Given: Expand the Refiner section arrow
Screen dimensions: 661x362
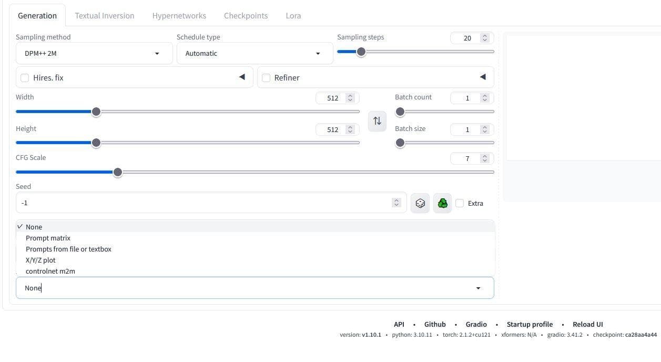Looking at the screenshot, I should tap(483, 77).
